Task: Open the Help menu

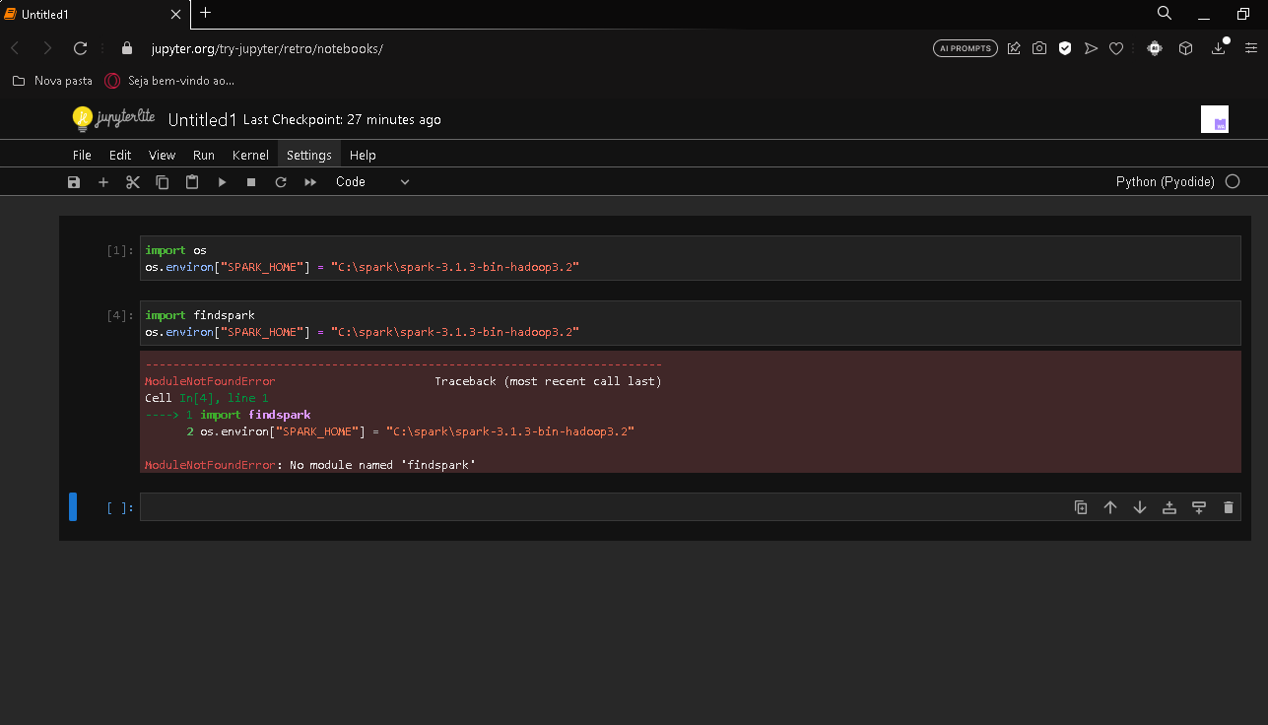Action: (363, 155)
